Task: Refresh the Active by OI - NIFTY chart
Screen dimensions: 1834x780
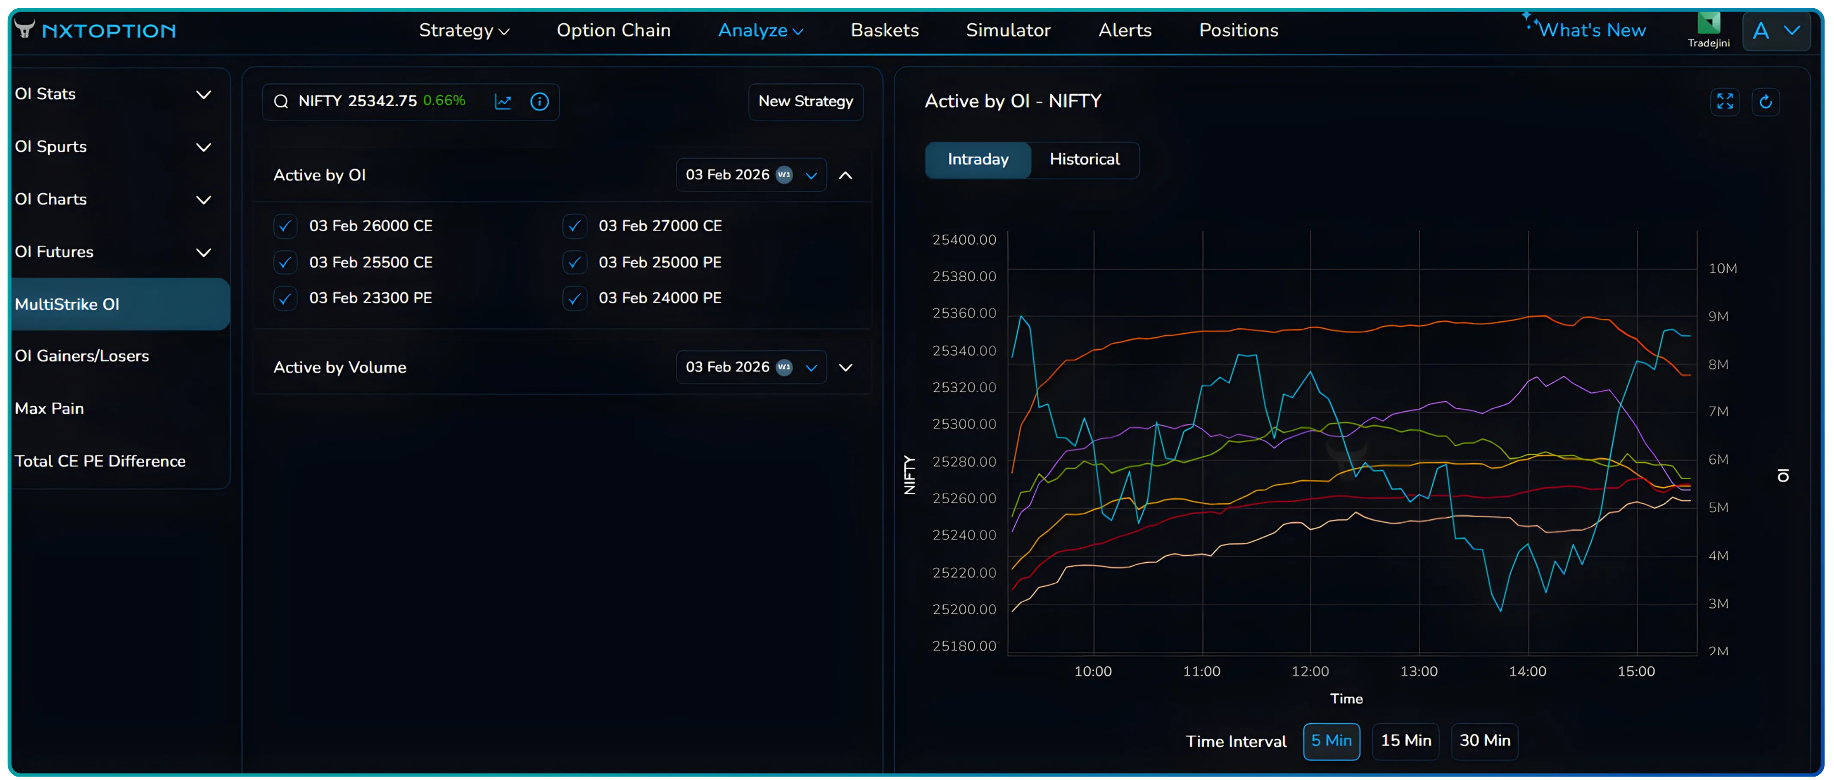Action: pyautogui.click(x=1766, y=102)
